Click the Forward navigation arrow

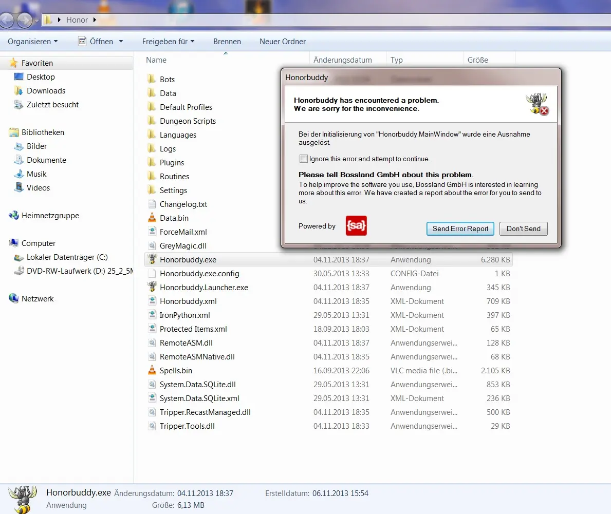(25, 20)
